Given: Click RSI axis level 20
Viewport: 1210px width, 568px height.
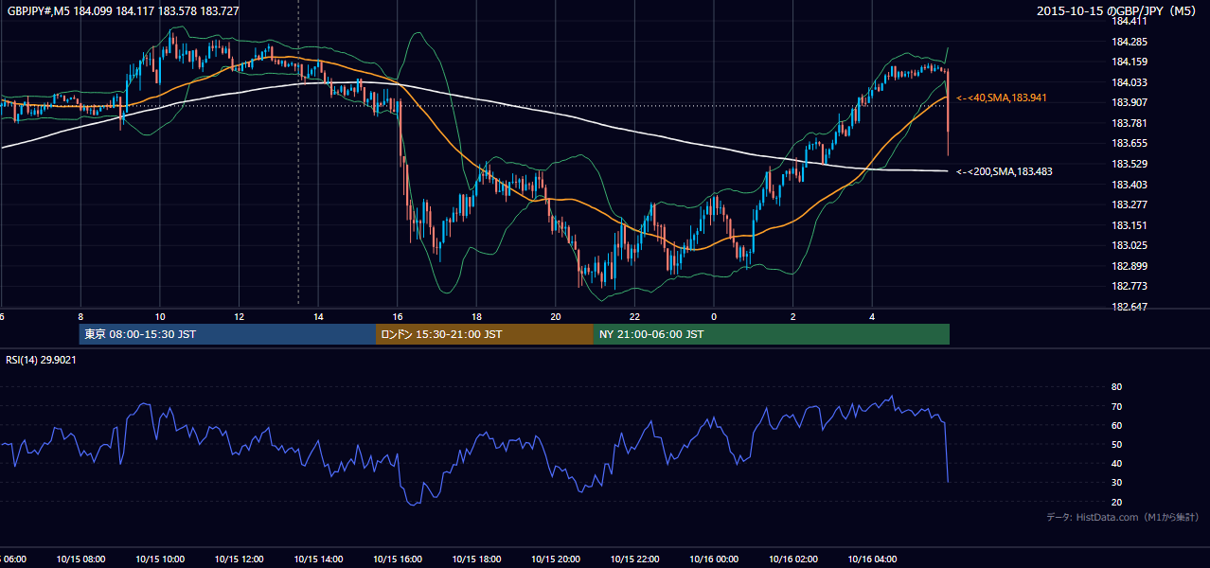Looking at the screenshot, I should pos(1116,502).
